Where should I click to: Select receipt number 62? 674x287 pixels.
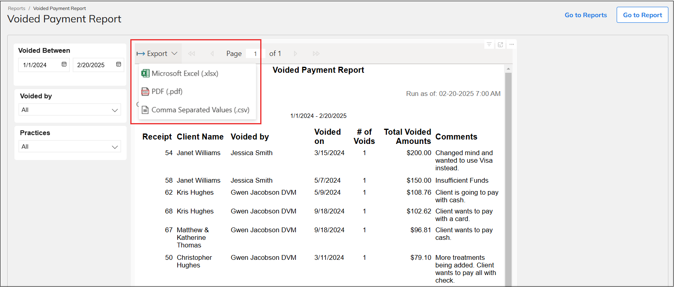(169, 193)
